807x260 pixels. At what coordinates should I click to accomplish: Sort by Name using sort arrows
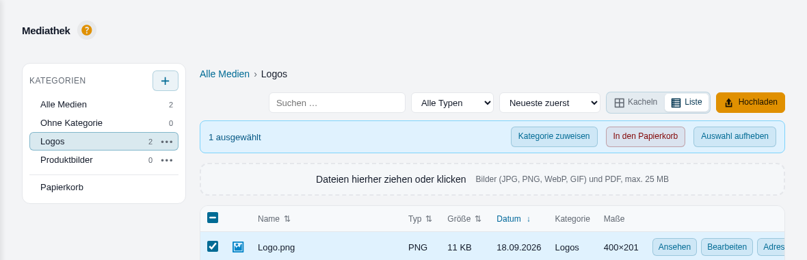(287, 219)
